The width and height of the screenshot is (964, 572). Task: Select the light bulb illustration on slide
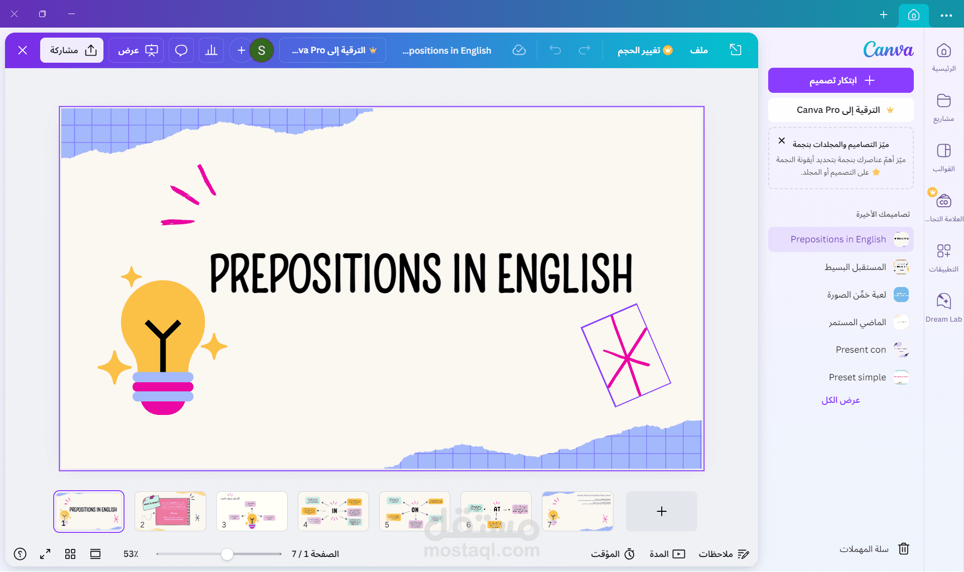162,346
